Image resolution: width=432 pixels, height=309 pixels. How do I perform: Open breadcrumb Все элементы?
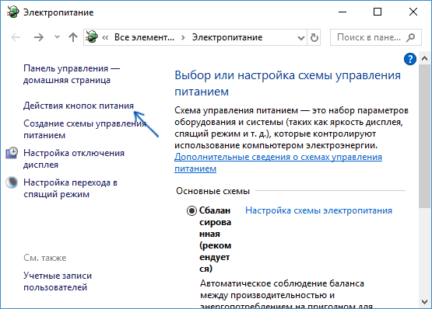(144, 37)
